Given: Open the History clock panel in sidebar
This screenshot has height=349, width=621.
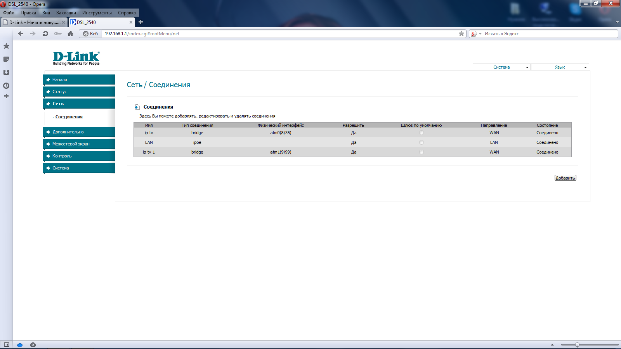Looking at the screenshot, I should click(6, 86).
